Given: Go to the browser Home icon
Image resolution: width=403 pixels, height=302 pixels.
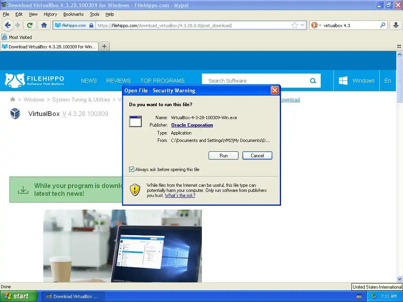Looking at the screenshot, I should [44, 25].
